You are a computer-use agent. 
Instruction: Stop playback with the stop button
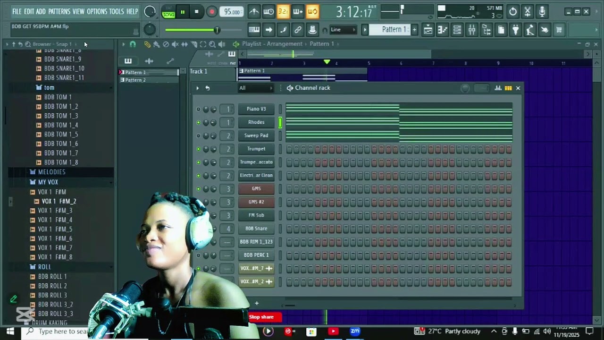196,12
